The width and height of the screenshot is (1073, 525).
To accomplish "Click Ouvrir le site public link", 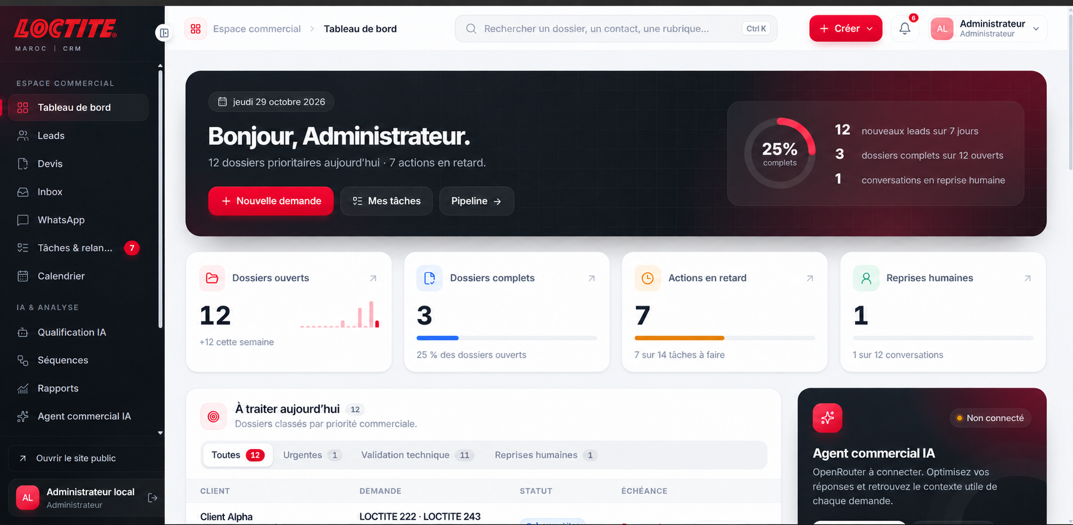I will point(86,459).
